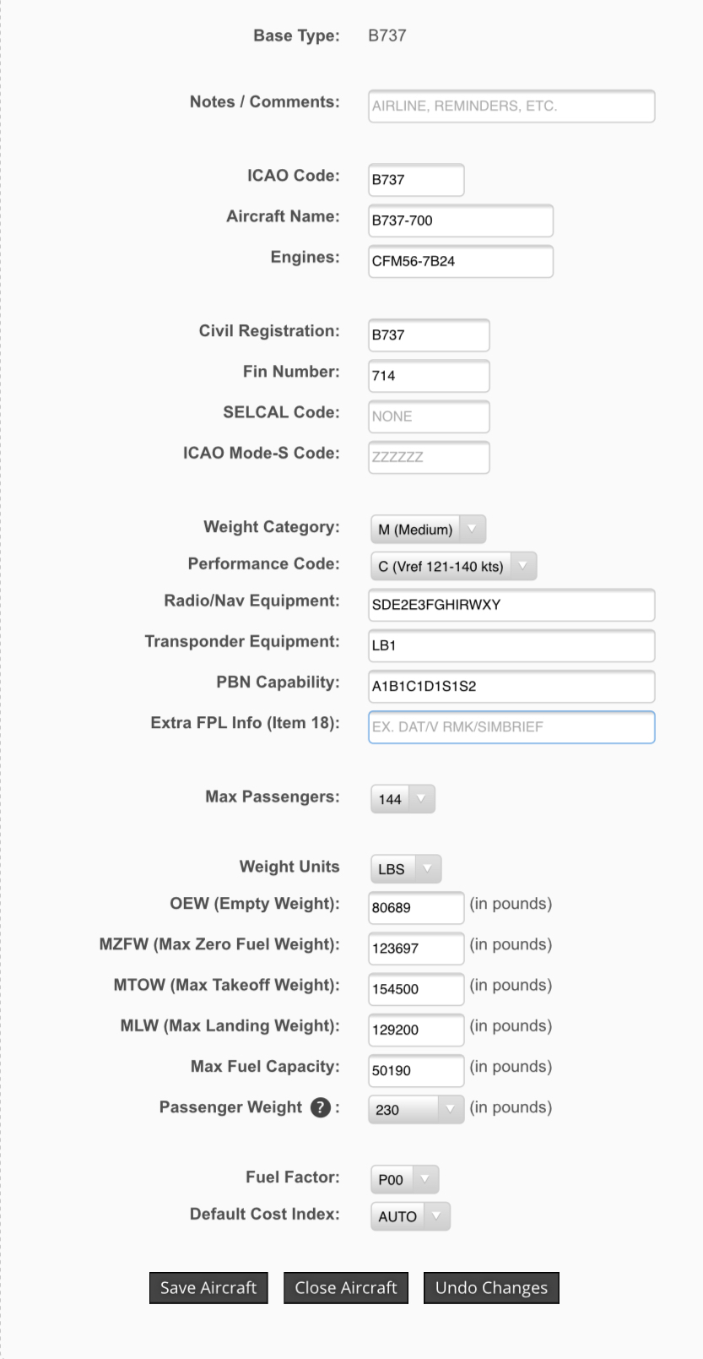Expand the Performance Code dropdown
The image size is (703, 1359).
pyautogui.click(x=453, y=567)
